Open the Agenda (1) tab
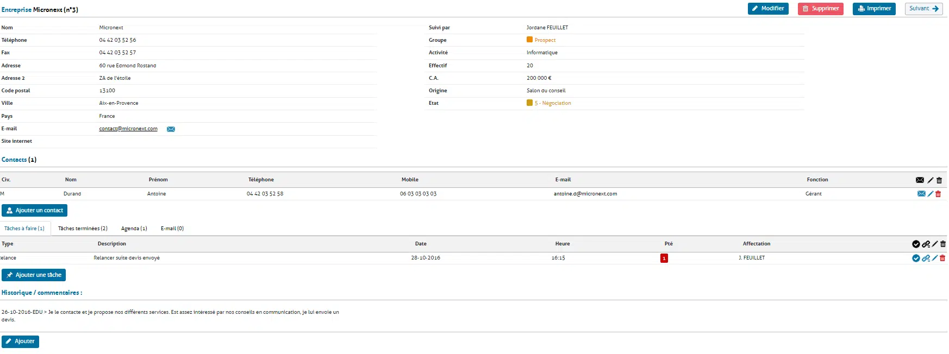 pyautogui.click(x=134, y=229)
